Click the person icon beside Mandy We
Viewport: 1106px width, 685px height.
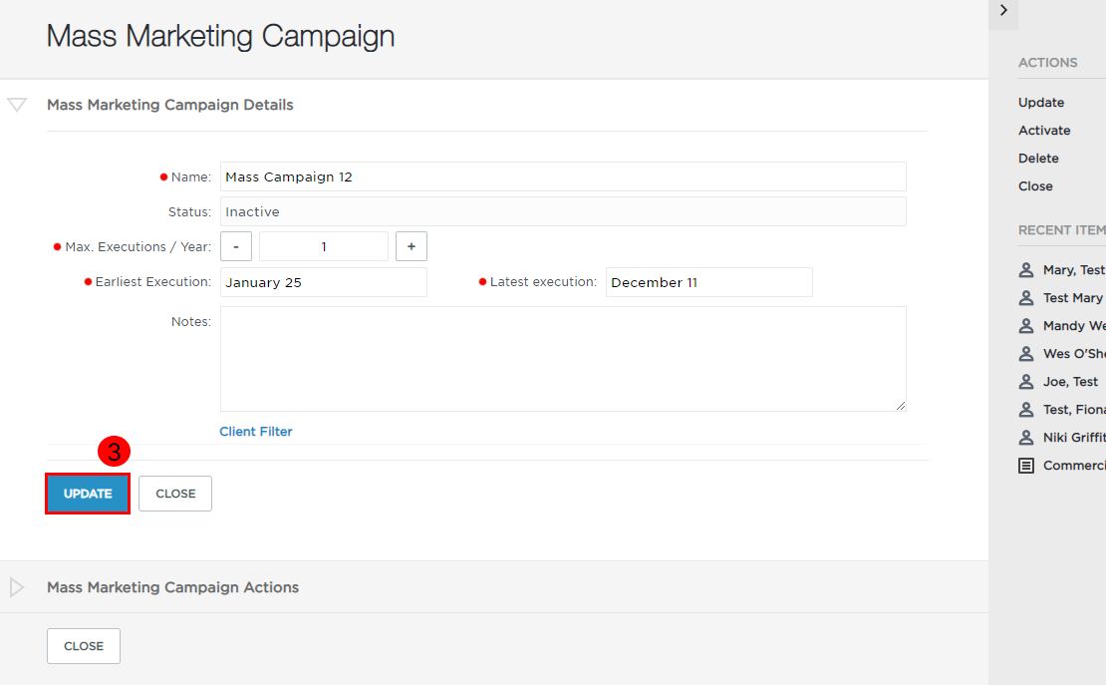1026,326
